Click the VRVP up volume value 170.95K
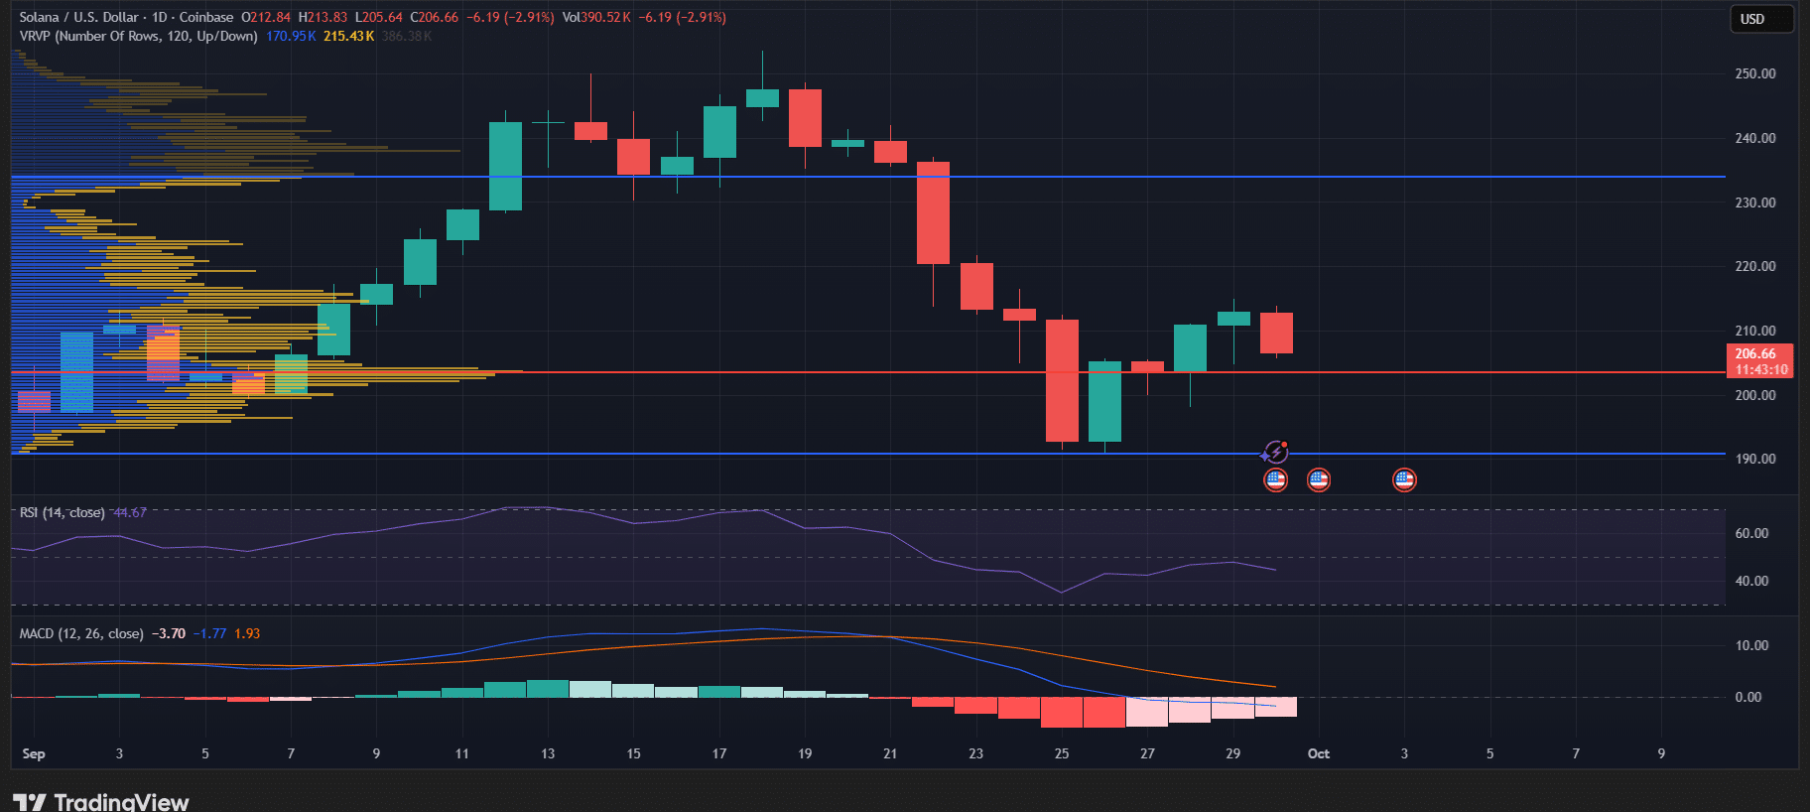 point(291,36)
